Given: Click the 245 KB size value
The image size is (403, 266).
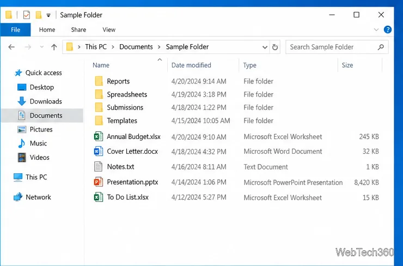Looking at the screenshot, I should point(369,137).
